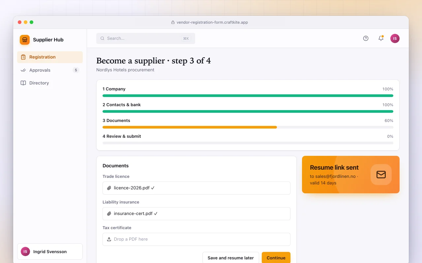This screenshot has height=263, width=422.
Task: Click the address bar URL vendor-registration-form.craftkite.app
Action: tap(212, 22)
